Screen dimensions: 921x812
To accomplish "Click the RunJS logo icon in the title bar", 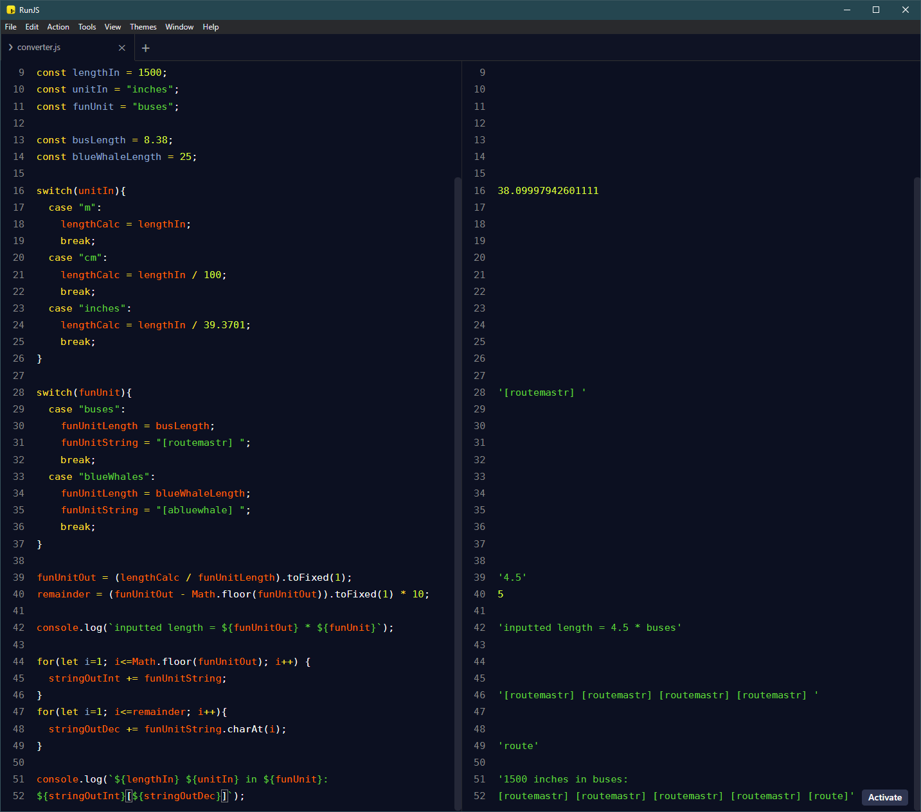I will pos(10,10).
